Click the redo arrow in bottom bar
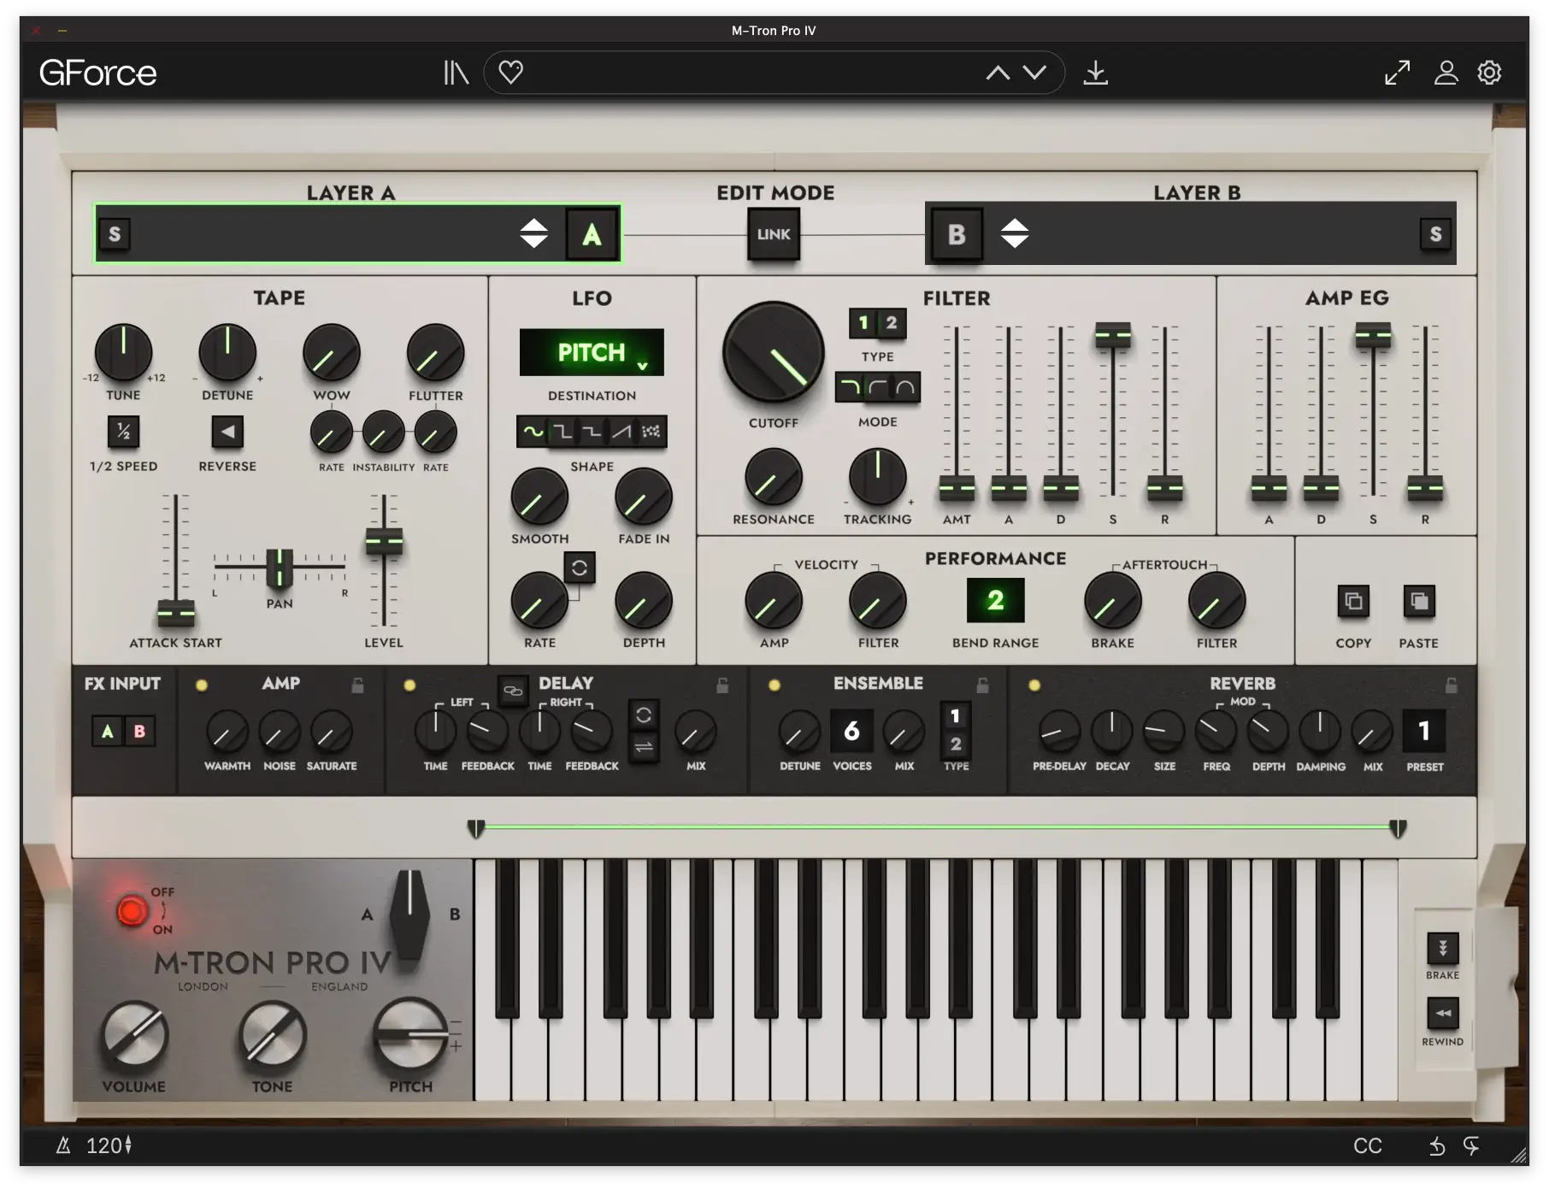The height and width of the screenshot is (1189, 1549). coord(1471,1146)
